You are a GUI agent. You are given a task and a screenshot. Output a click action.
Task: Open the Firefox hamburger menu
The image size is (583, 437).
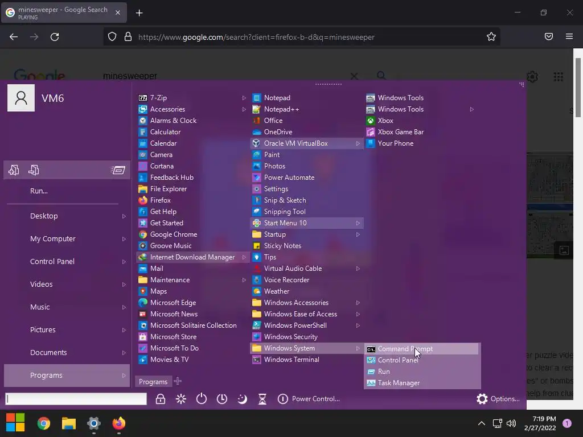pyautogui.click(x=569, y=36)
